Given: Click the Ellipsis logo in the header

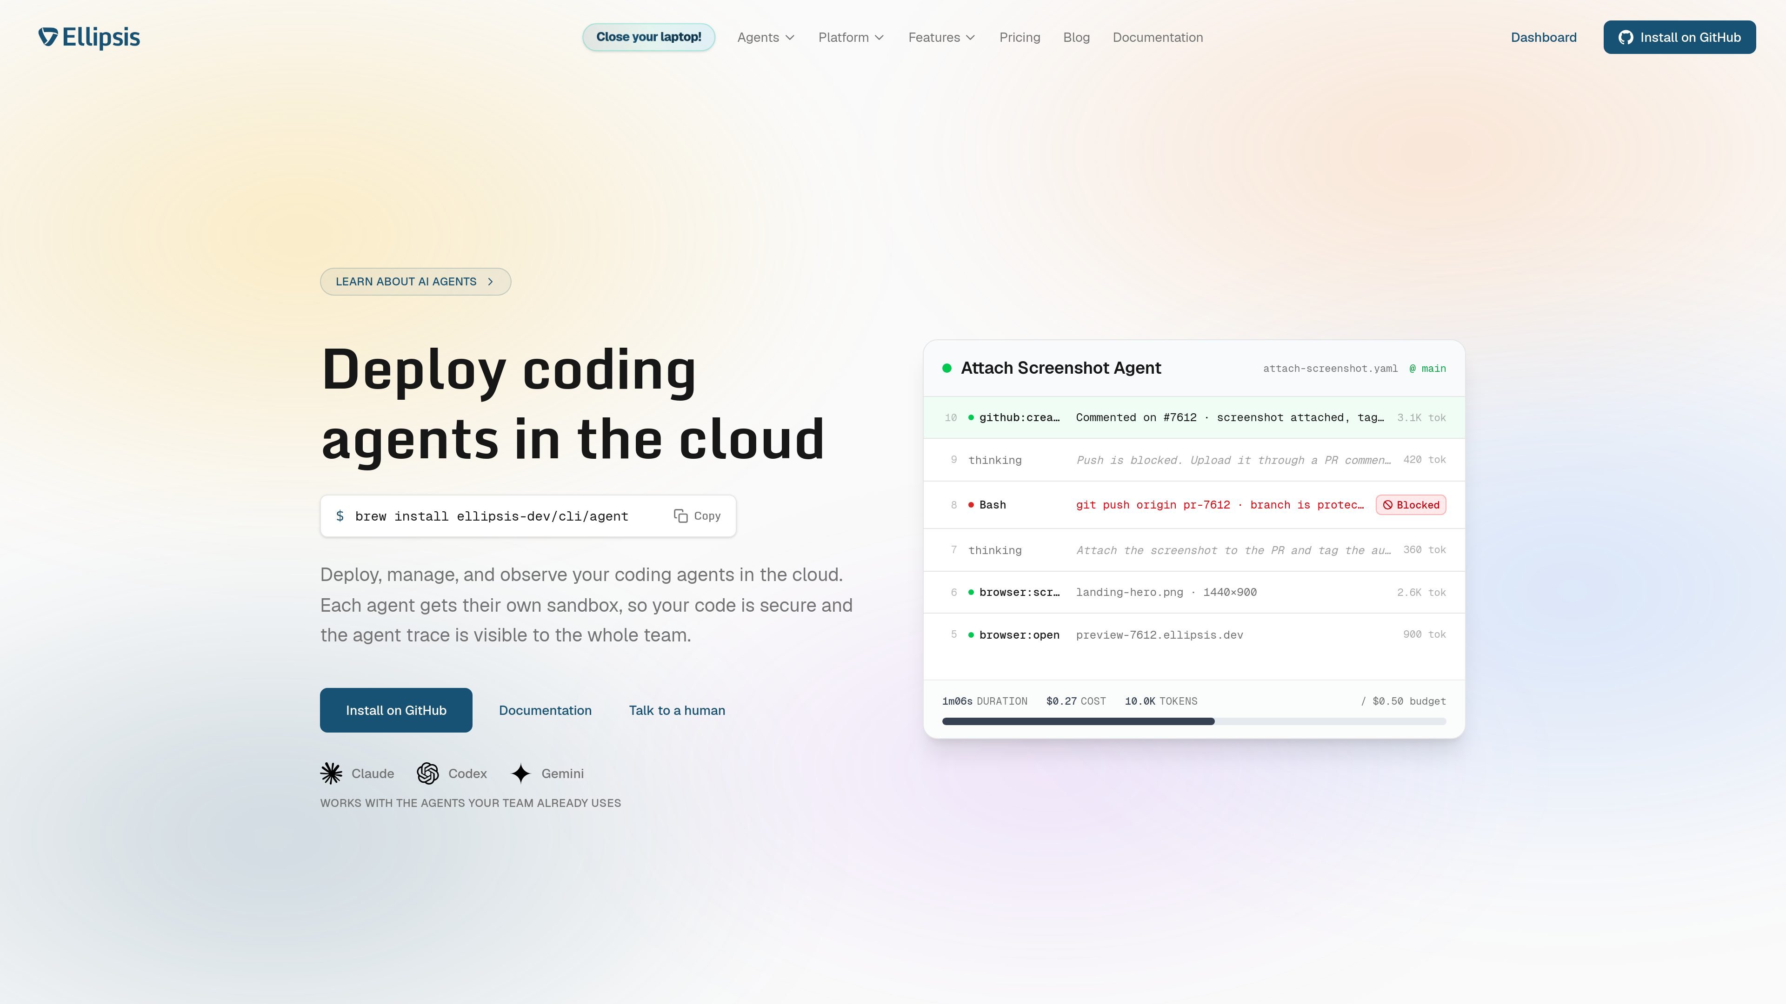Looking at the screenshot, I should (x=89, y=37).
